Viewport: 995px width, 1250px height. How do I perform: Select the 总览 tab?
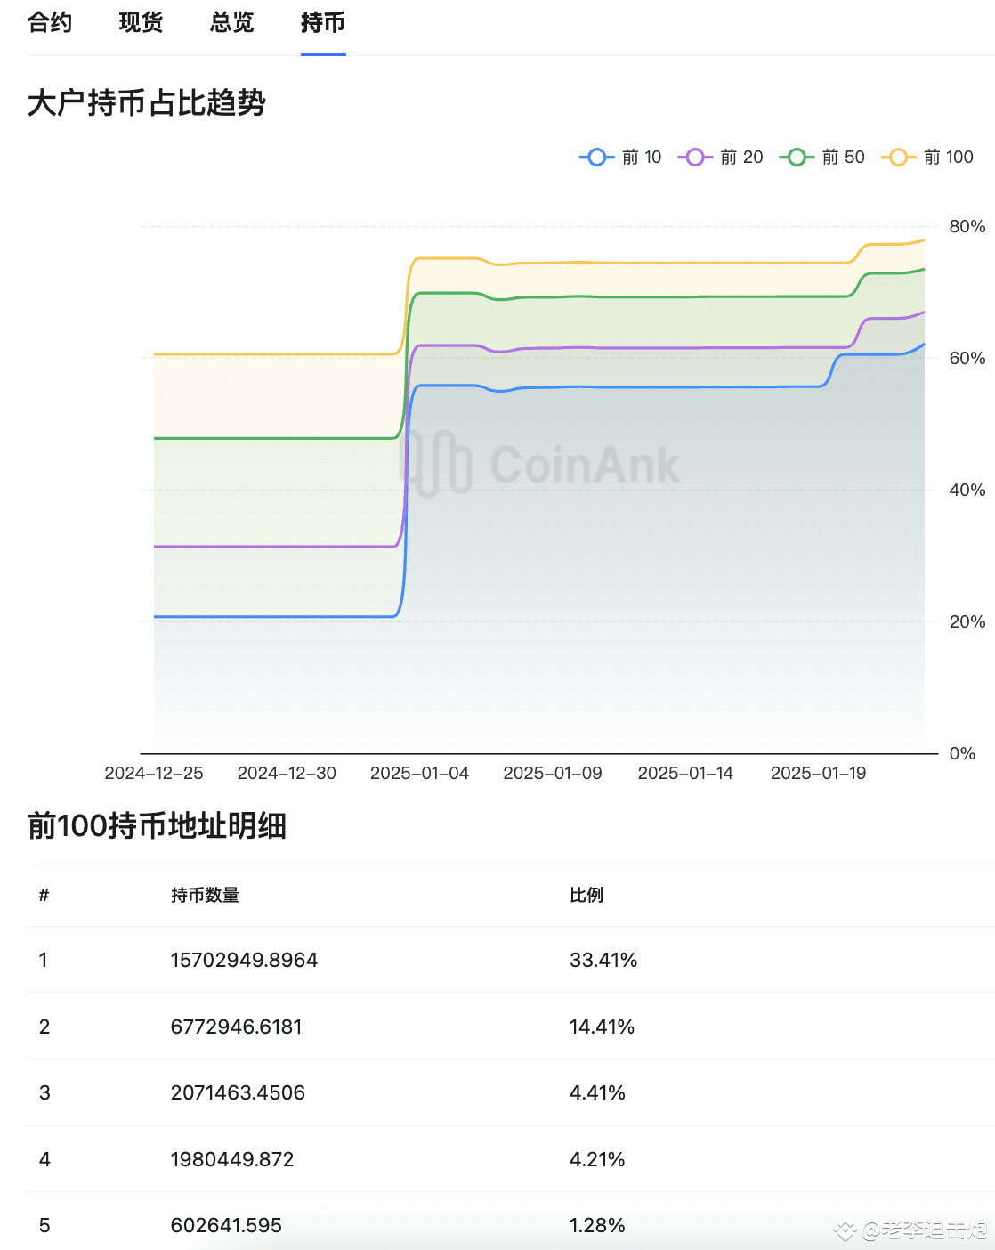tap(232, 22)
